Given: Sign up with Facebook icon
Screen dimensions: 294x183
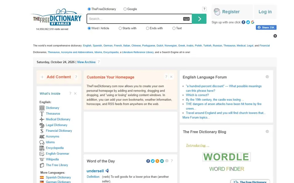Looking at the screenshot, I should pos(243,22).
